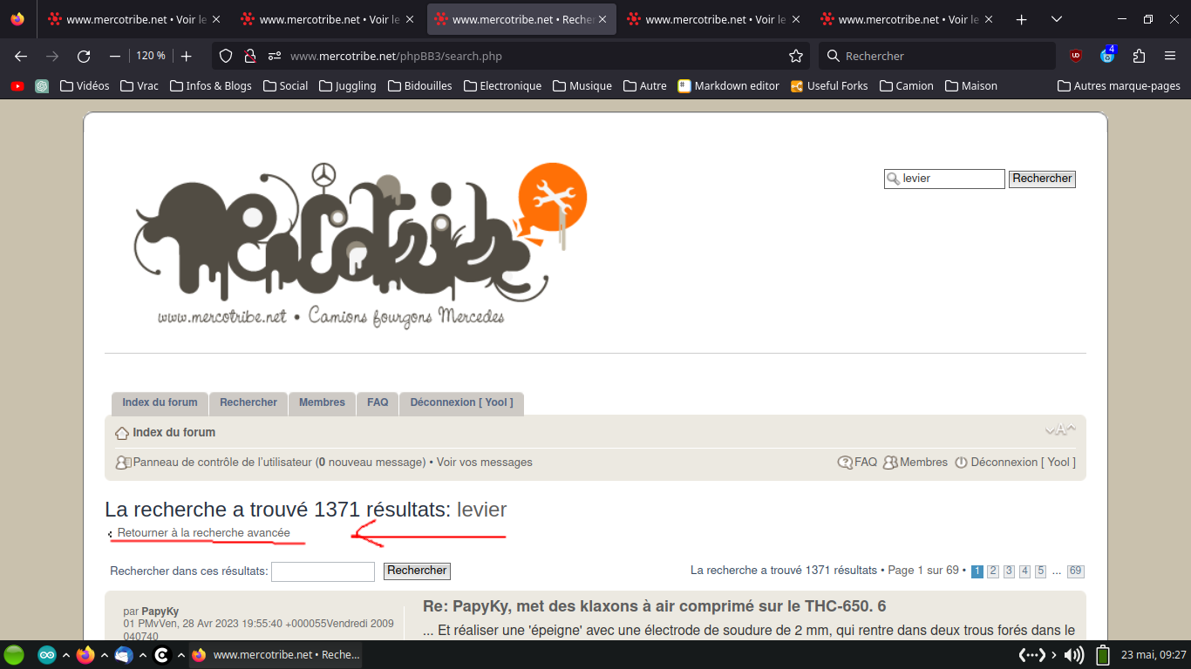Expand hidden system tray icons
1191x669 pixels.
pos(1053,655)
